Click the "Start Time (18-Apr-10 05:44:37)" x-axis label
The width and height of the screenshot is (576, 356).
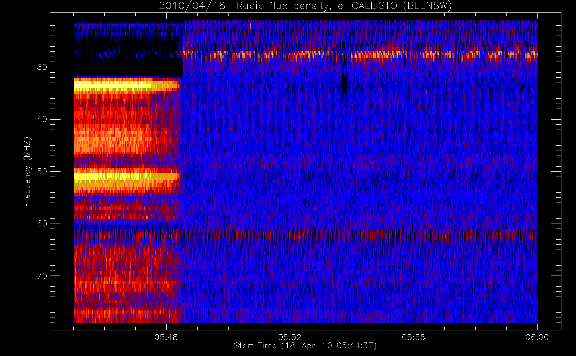[305, 346]
